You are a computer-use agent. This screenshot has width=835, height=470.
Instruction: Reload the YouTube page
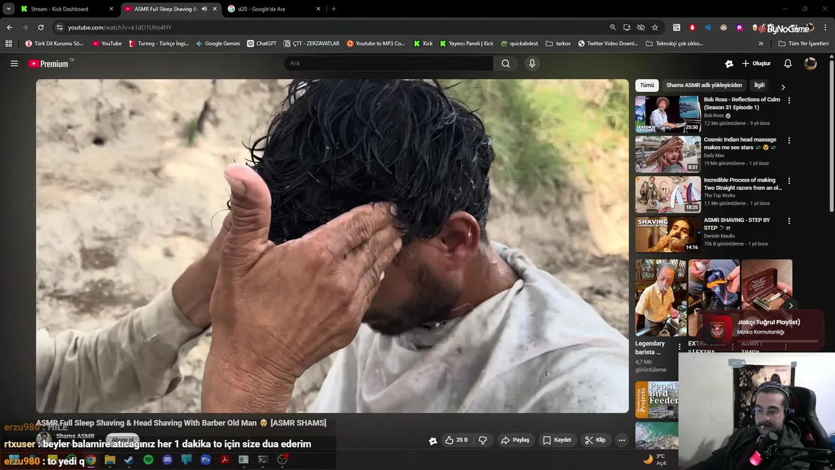point(40,27)
